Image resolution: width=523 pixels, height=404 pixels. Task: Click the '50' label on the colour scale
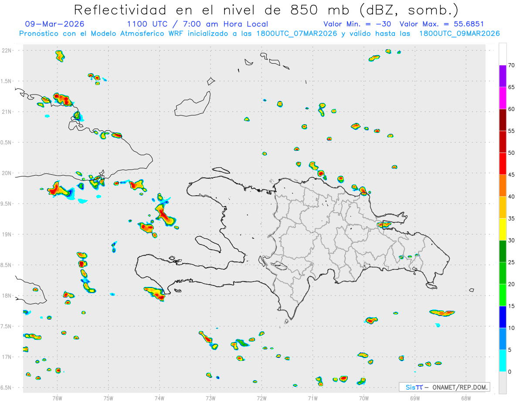click(512, 153)
